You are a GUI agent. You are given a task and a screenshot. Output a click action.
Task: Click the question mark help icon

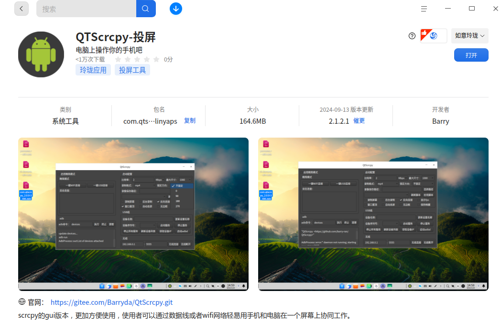click(412, 36)
